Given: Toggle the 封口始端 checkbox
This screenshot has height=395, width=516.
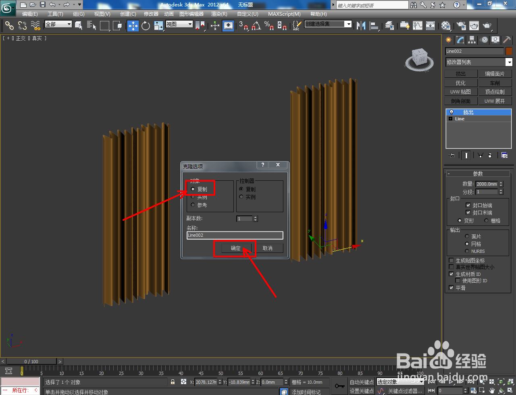Looking at the screenshot, I should point(468,205).
